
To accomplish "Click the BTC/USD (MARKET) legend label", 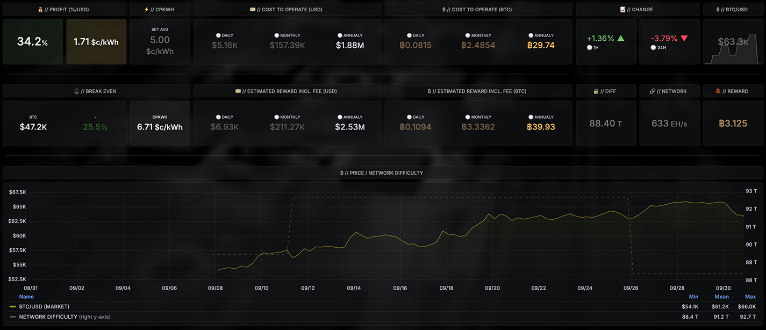I will [x=44, y=306].
